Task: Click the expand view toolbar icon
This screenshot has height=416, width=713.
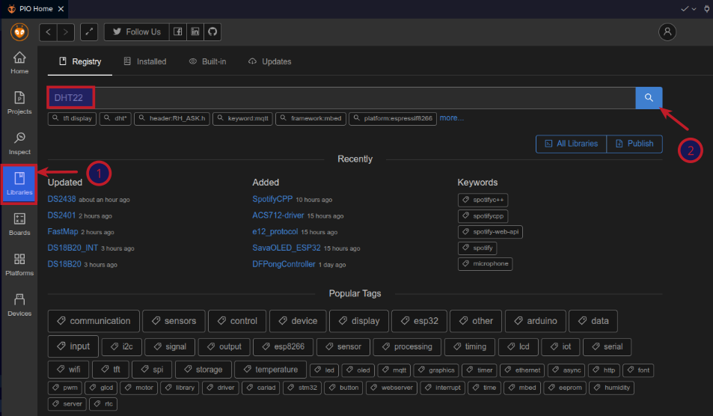Action: [89, 32]
